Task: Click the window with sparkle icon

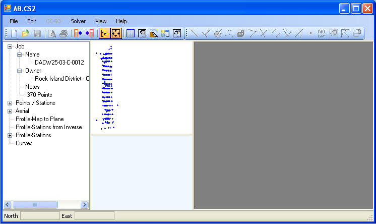Action: 165,33
